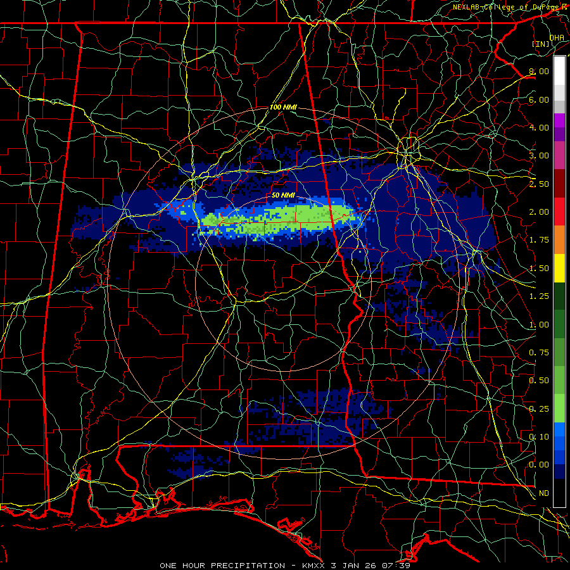Click the DHA product label
The width and height of the screenshot is (570, 570).
(x=557, y=37)
